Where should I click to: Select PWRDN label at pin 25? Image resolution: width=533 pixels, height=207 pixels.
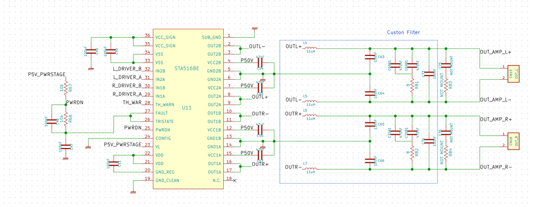(x=133, y=128)
